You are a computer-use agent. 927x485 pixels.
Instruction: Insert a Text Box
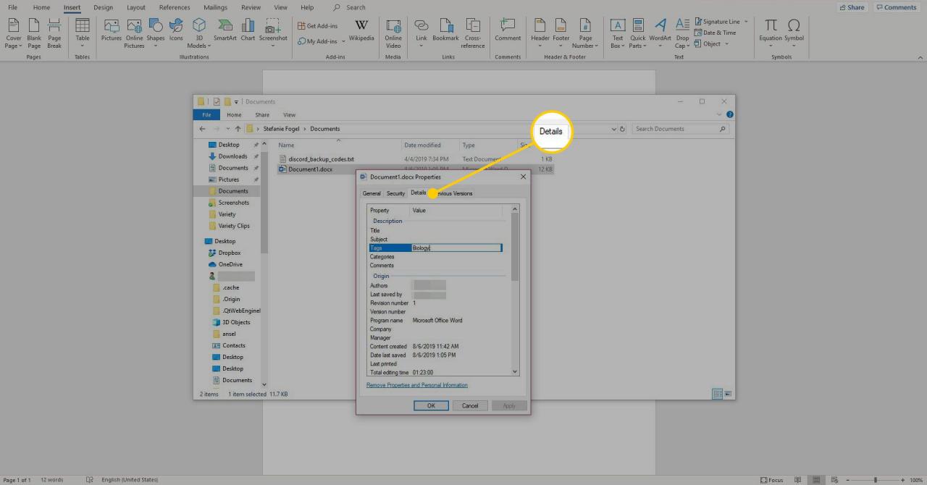click(x=617, y=34)
